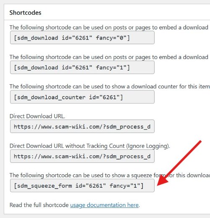This screenshot has height=218, width=210.
Task: Click the second embed a download description
Action: click(109, 57)
